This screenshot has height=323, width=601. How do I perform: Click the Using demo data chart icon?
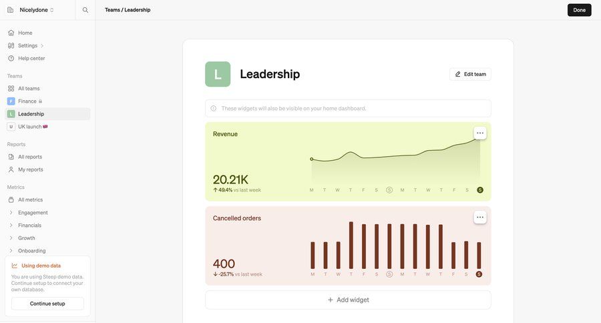click(x=15, y=266)
